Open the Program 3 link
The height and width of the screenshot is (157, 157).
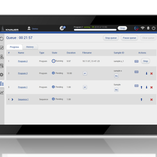coord(23,73)
